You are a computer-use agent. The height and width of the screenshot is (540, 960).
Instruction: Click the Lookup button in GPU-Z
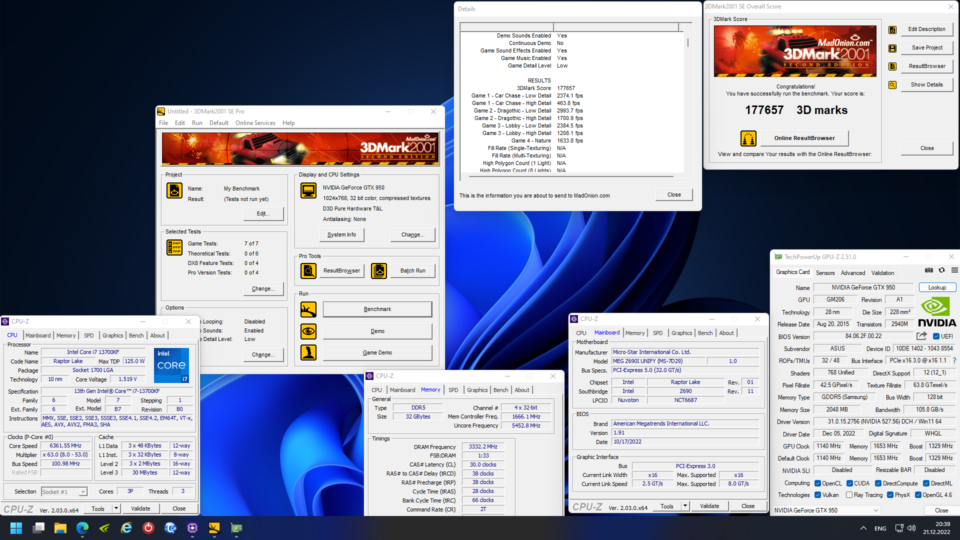pyautogui.click(x=937, y=287)
